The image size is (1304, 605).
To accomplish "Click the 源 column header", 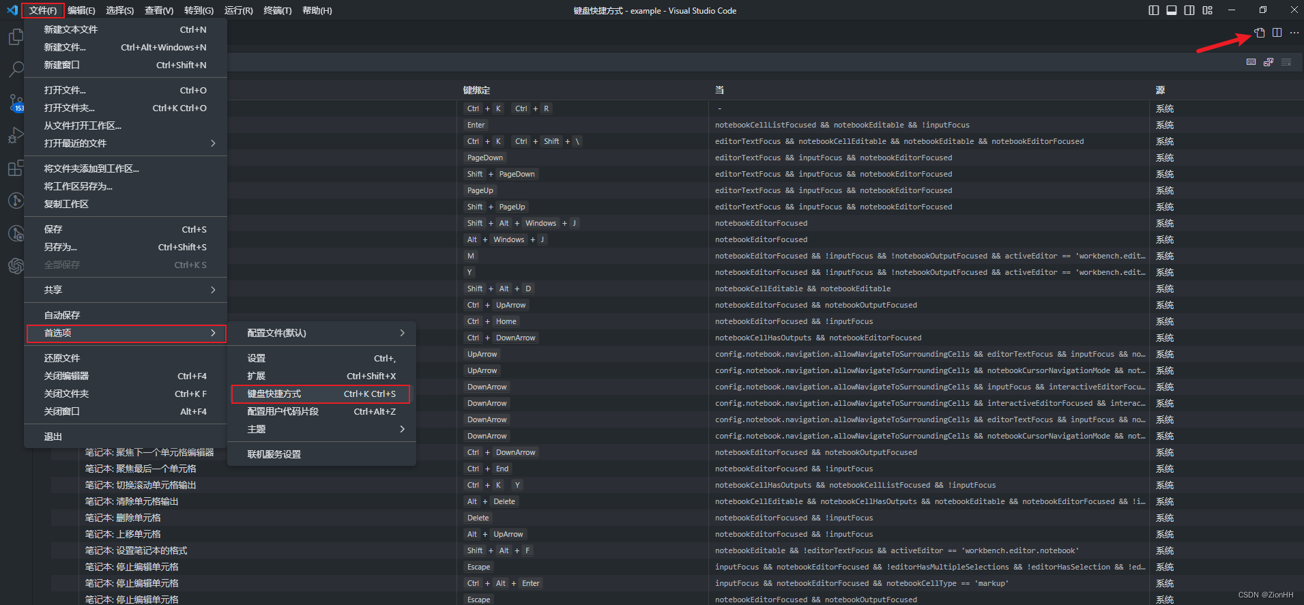I will pyautogui.click(x=1160, y=90).
